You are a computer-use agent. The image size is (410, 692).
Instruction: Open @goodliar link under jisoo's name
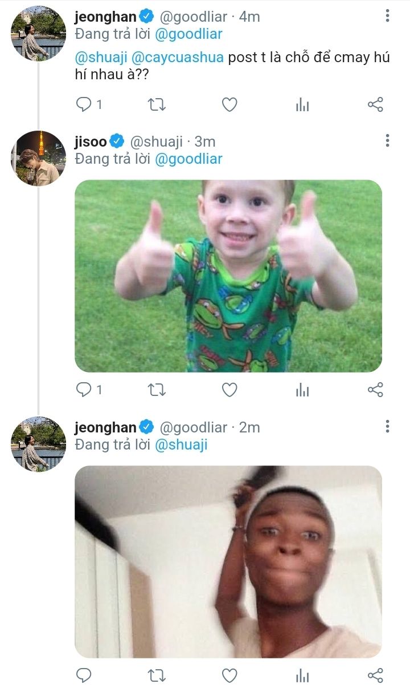(x=188, y=159)
